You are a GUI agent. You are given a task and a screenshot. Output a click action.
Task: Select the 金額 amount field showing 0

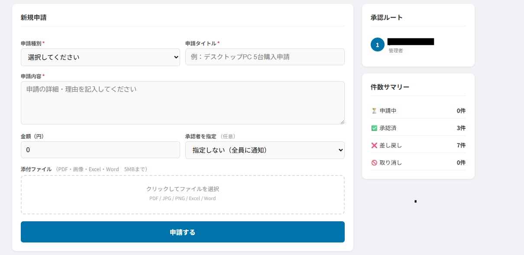pos(100,150)
